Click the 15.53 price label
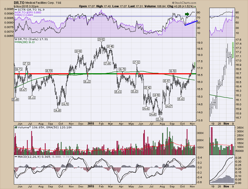The width and height of the screenshot is (248, 189). pos(134,91)
